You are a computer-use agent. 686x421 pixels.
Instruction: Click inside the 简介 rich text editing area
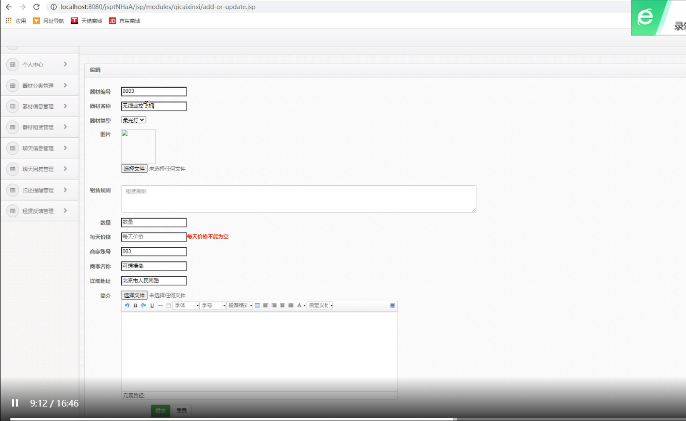point(259,351)
